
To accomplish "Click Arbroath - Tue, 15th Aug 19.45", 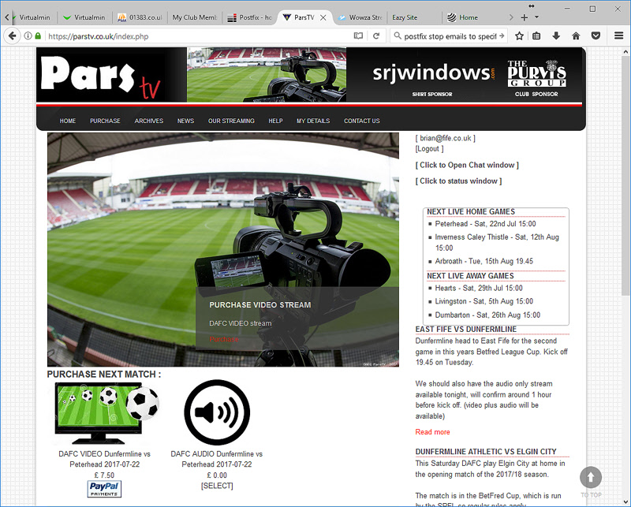I will pyautogui.click(x=484, y=261).
